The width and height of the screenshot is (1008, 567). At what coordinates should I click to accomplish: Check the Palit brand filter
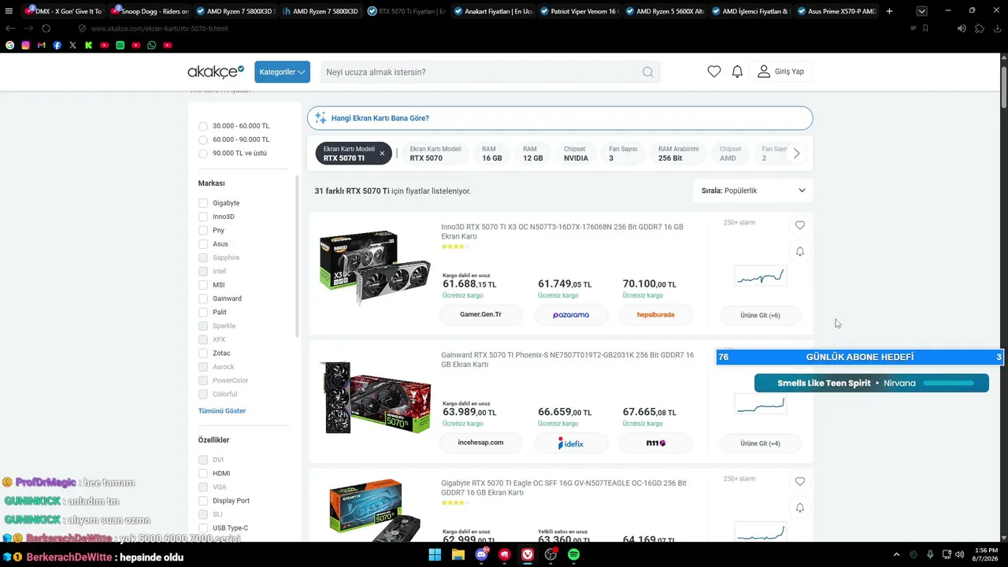pyautogui.click(x=203, y=313)
